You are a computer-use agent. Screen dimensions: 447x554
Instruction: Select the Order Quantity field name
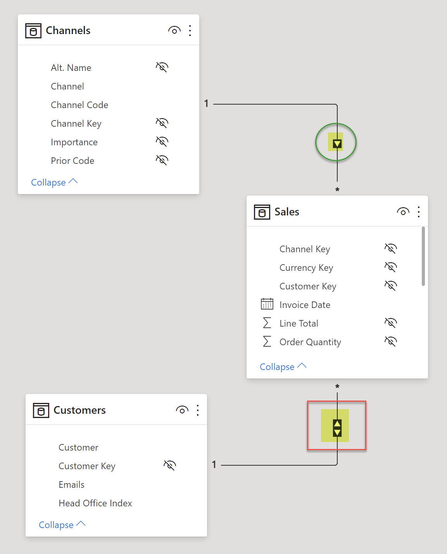coord(310,342)
